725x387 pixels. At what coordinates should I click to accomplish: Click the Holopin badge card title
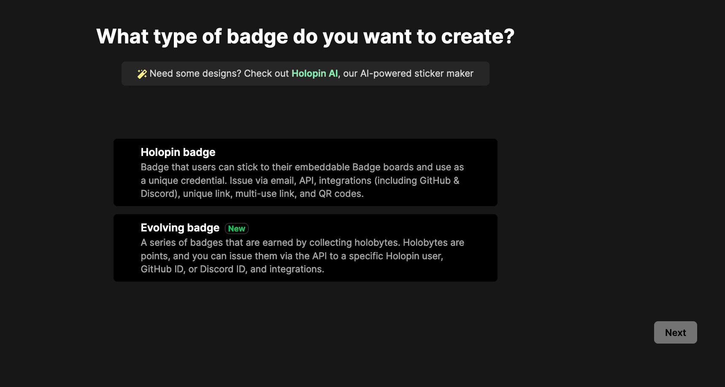click(178, 152)
